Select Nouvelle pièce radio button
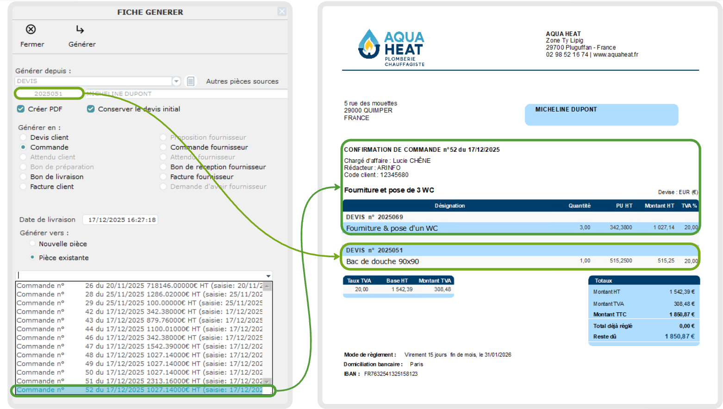This screenshot has height=409, width=723. [x=32, y=244]
